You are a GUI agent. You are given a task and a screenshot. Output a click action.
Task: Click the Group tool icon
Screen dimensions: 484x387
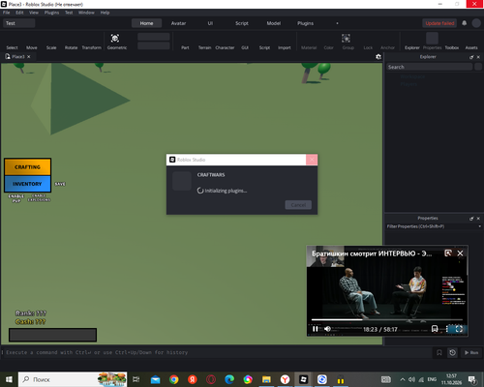pyautogui.click(x=346, y=38)
